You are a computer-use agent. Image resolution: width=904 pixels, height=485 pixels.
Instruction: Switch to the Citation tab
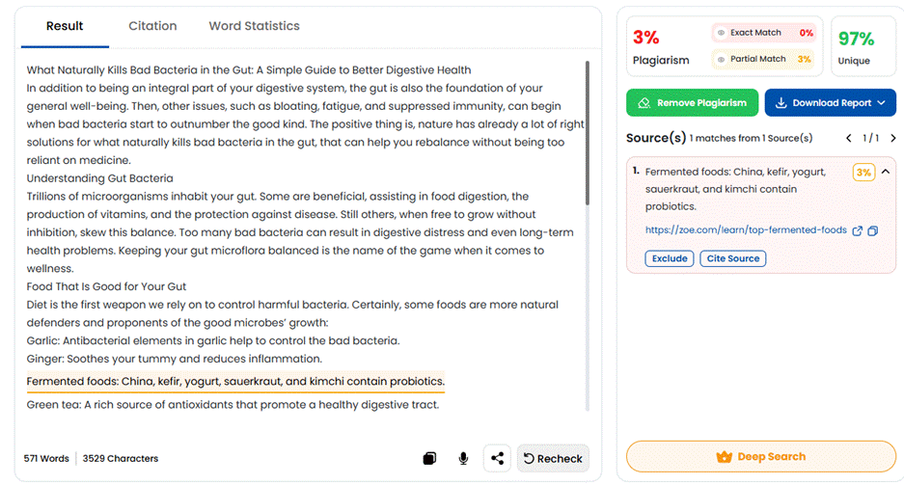pyautogui.click(x=152, y=26)
